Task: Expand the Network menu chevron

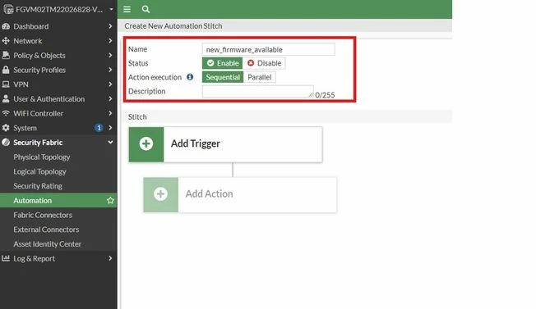Action: 110,41
